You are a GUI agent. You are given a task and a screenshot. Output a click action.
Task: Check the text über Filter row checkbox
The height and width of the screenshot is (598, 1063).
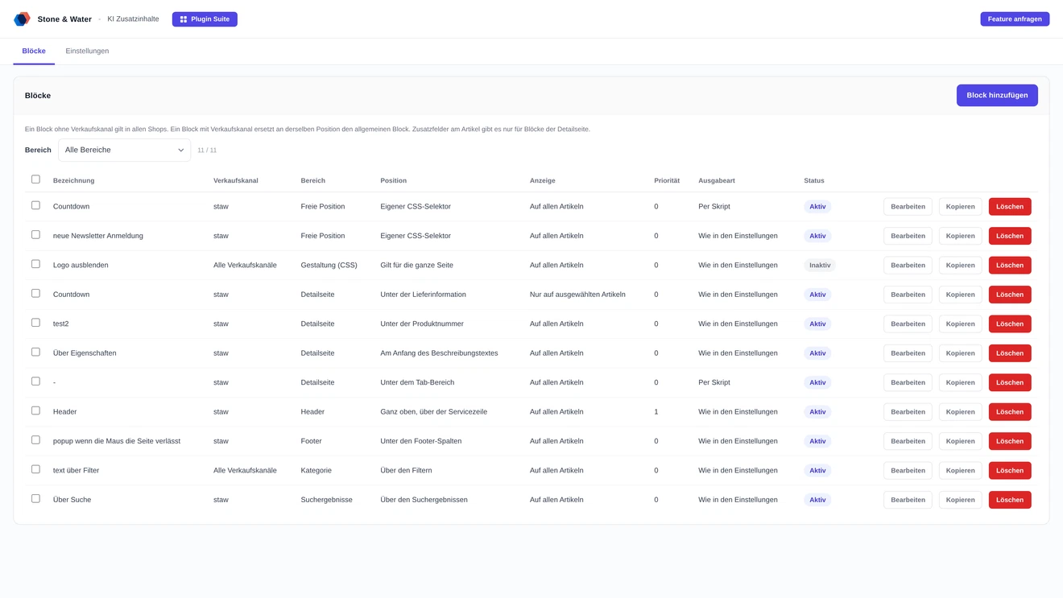(35, 469)
